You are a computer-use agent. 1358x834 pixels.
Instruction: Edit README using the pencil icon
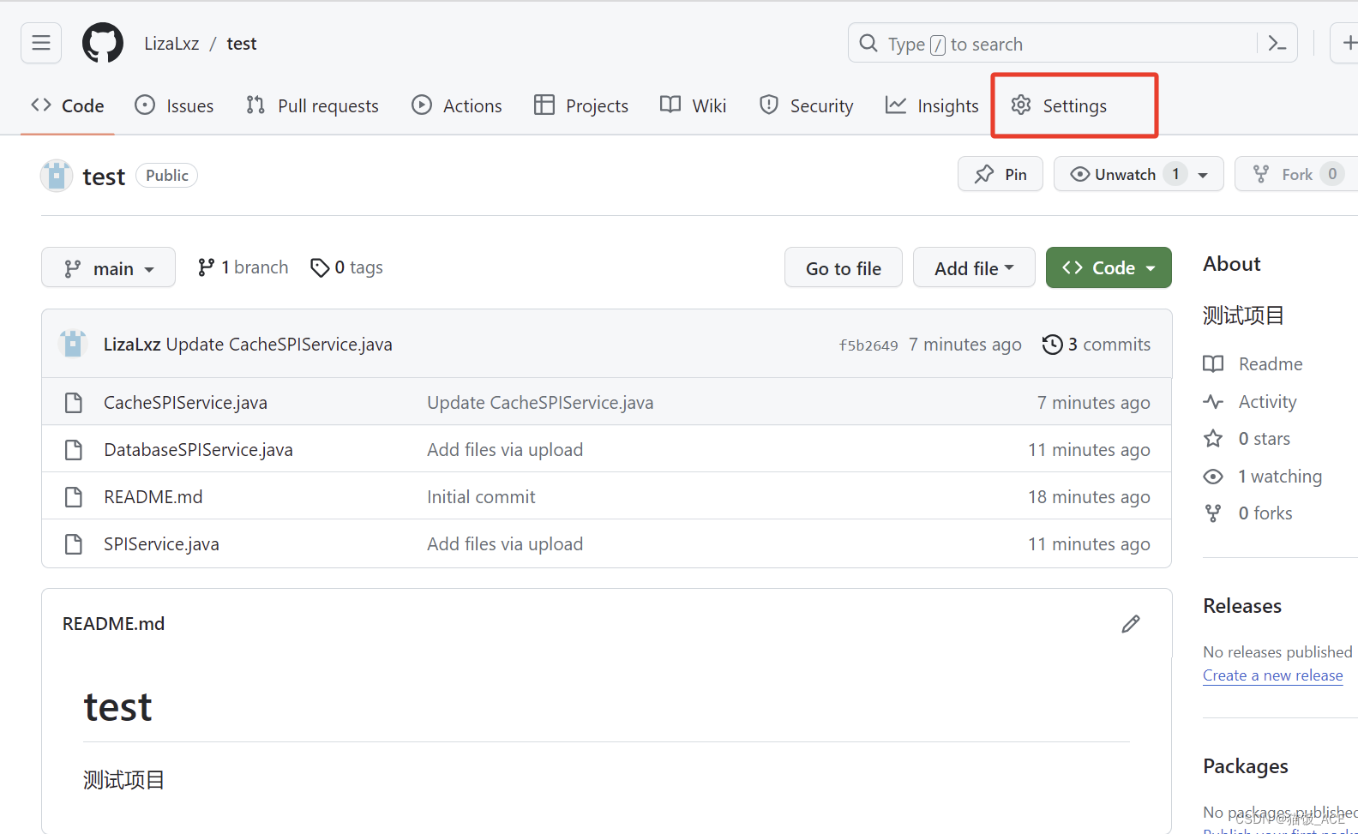[x=1131, y=624]
